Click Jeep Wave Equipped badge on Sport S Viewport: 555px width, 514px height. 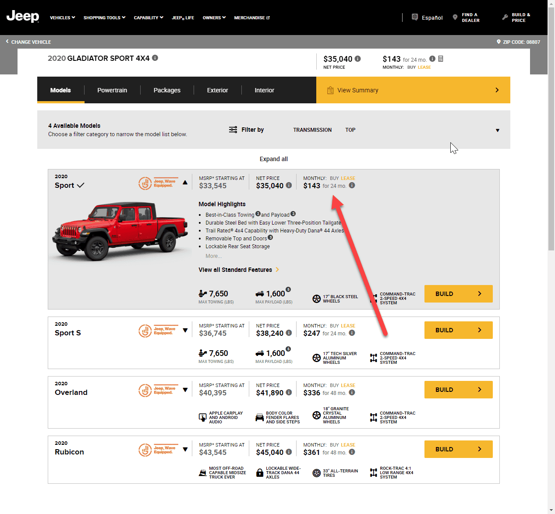coord(157,331)
